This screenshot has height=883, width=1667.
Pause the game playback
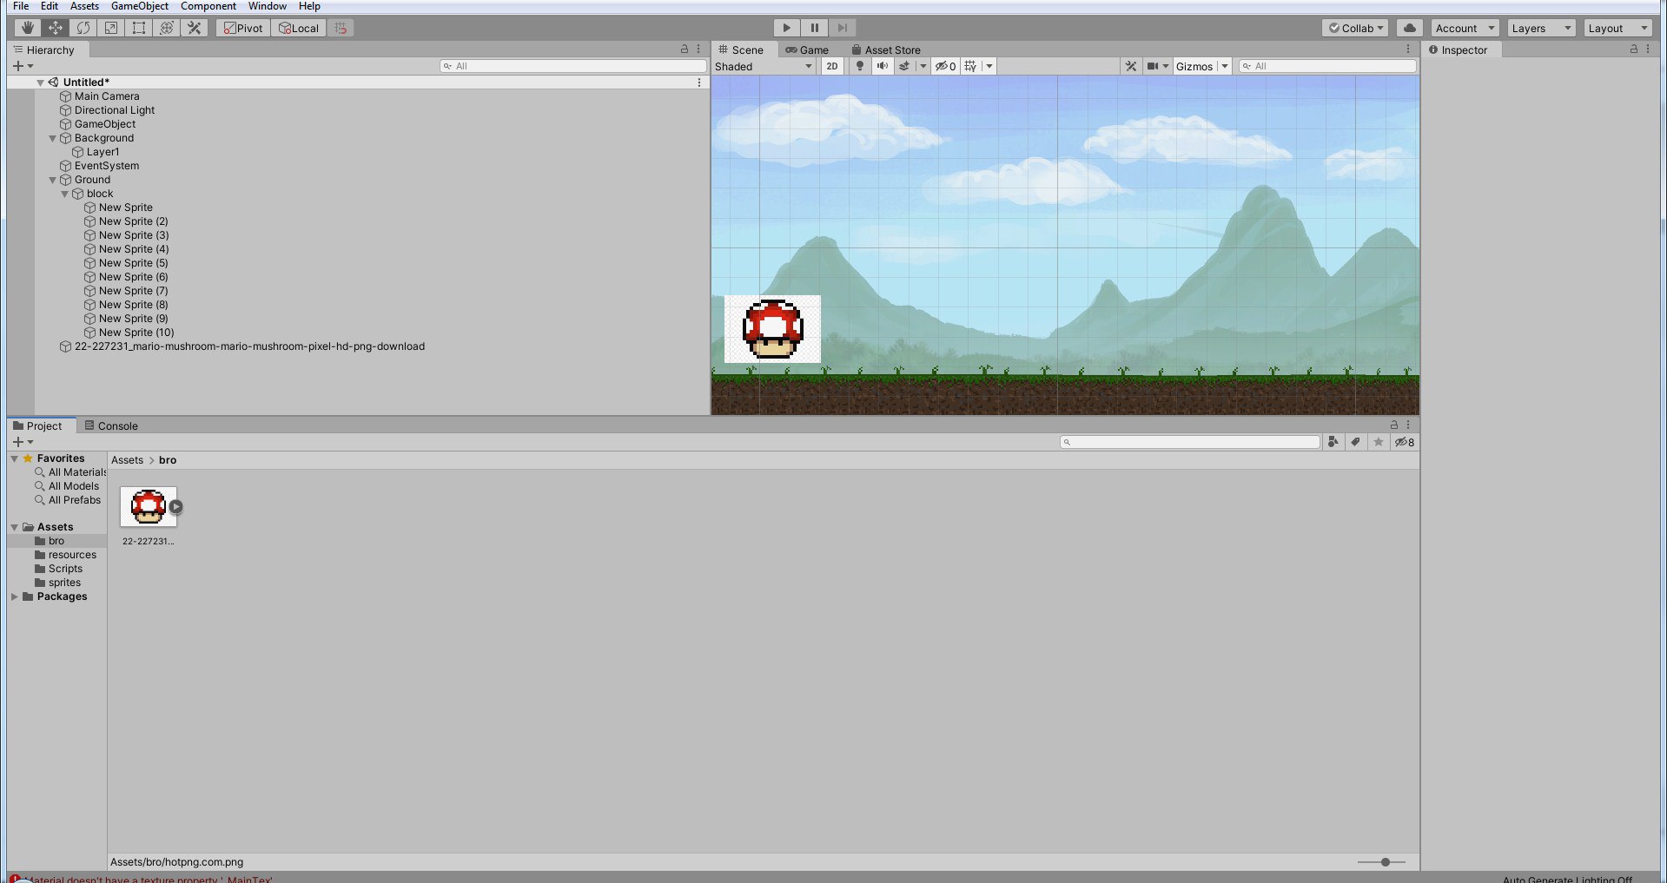pyautogui.click(x=814, y=28)
